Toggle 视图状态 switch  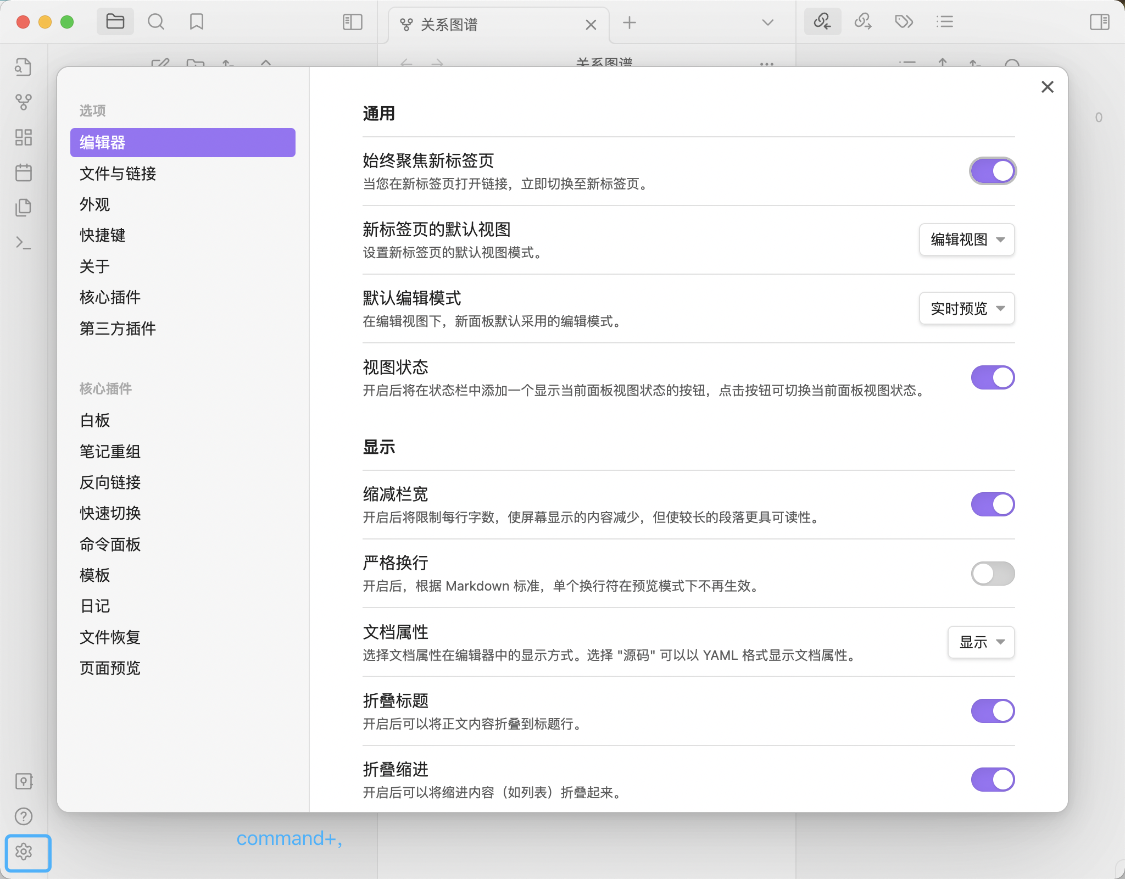[993, 377]
